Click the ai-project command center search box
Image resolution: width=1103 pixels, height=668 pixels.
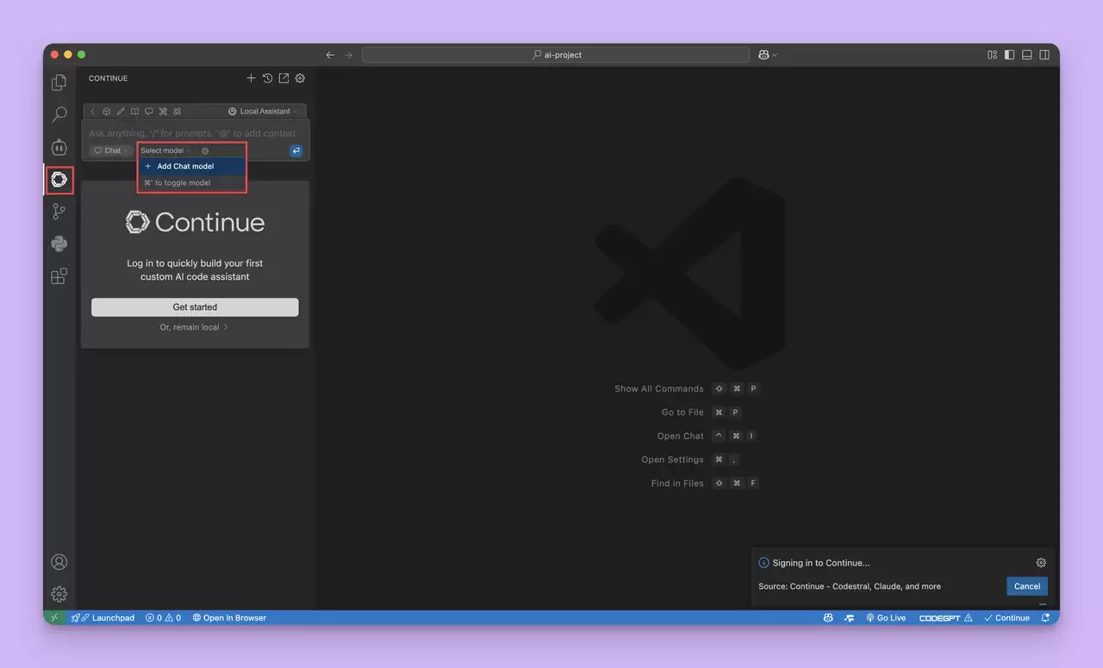pyautogui.click(x=556, y=55)
